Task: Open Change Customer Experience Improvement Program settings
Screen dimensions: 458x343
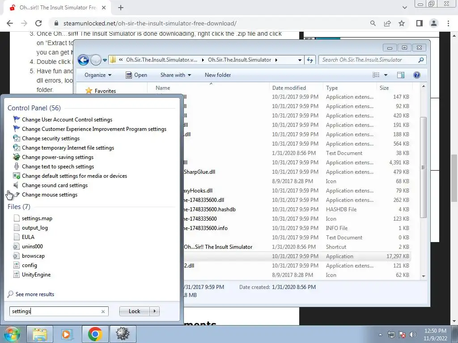Action: click(94, 129)
